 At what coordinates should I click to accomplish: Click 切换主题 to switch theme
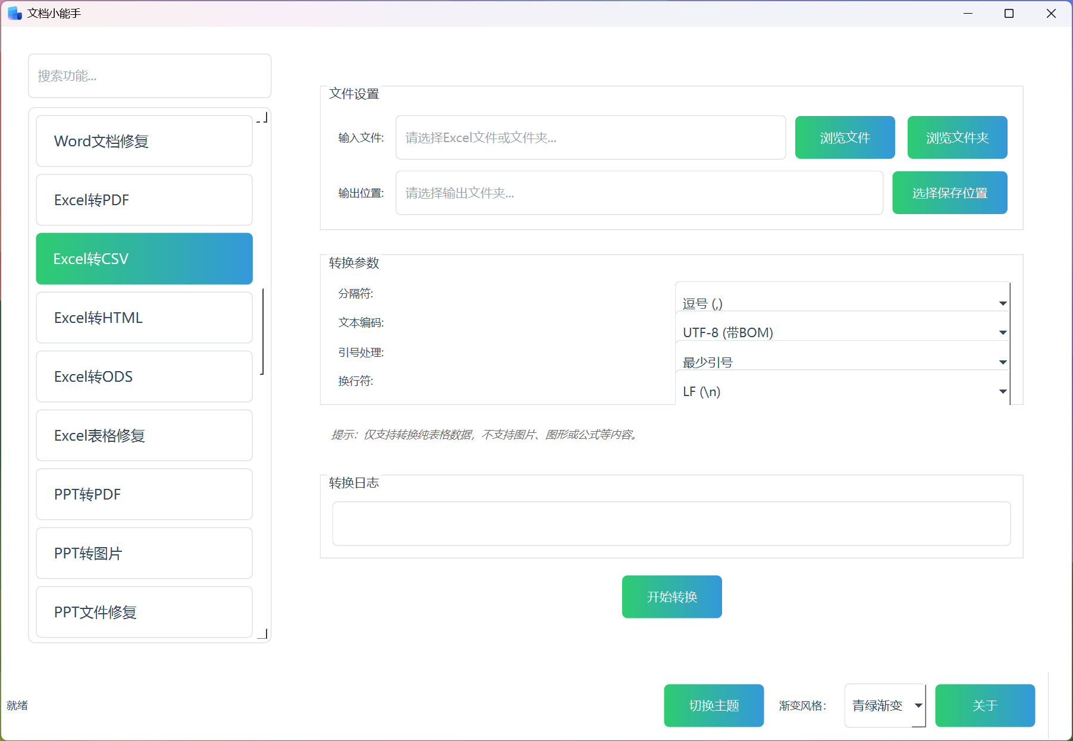point(713,705)
